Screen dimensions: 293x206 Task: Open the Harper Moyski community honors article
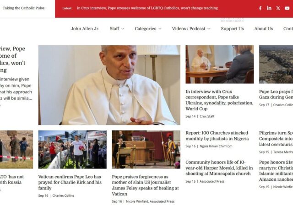(x=219, y=168)
